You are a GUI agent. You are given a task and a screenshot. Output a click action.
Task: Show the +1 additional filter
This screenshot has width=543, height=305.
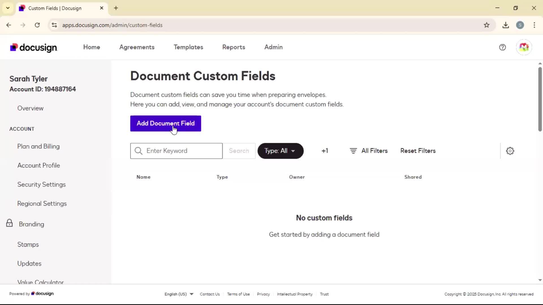pos(325,151)
